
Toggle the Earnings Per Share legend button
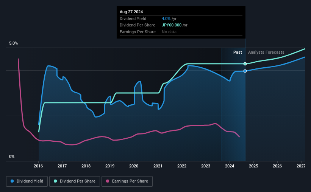[127, 181]
